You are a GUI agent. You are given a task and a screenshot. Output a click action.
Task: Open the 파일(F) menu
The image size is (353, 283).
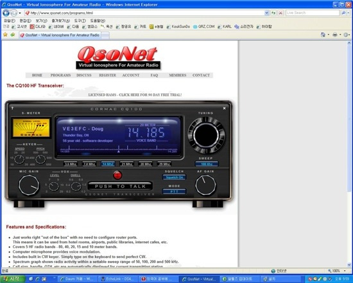pyautogui.click(x=10, y=21)
